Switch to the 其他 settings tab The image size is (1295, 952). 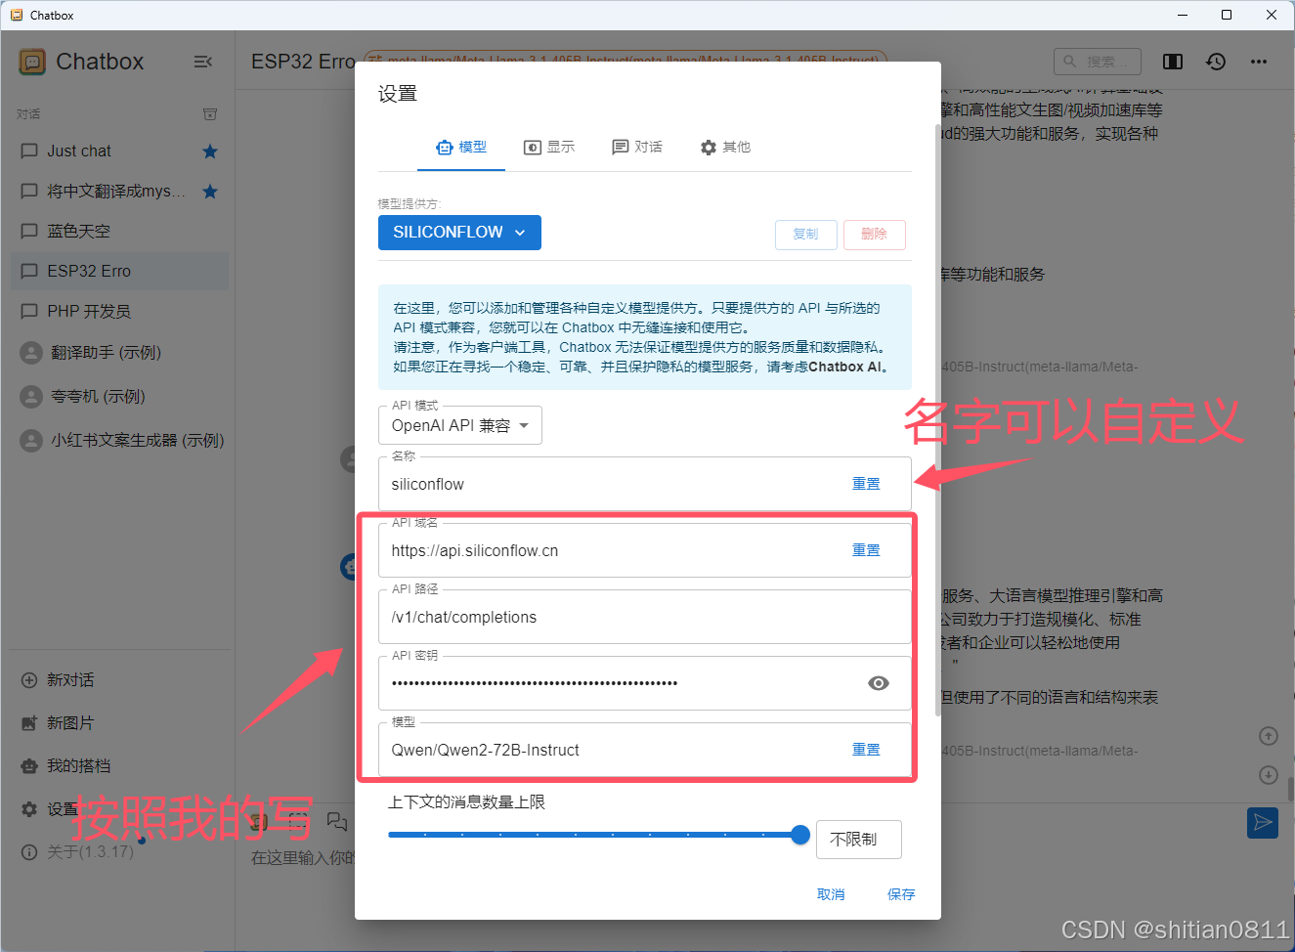[x=725, y=148]
